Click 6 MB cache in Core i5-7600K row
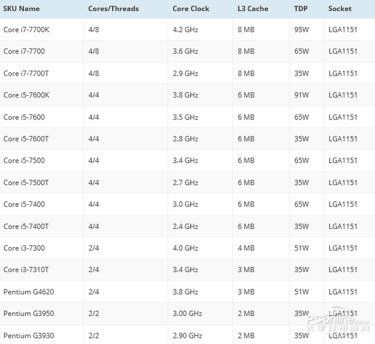The image size is (375, 344). pos(246,95)
